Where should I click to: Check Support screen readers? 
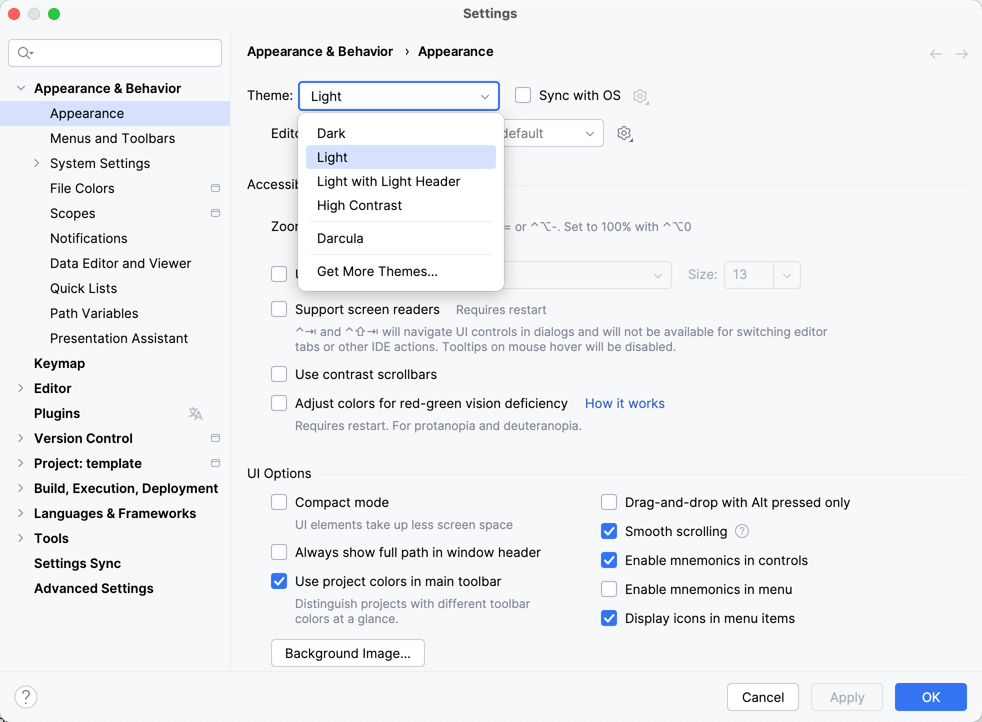coord(278,309)
